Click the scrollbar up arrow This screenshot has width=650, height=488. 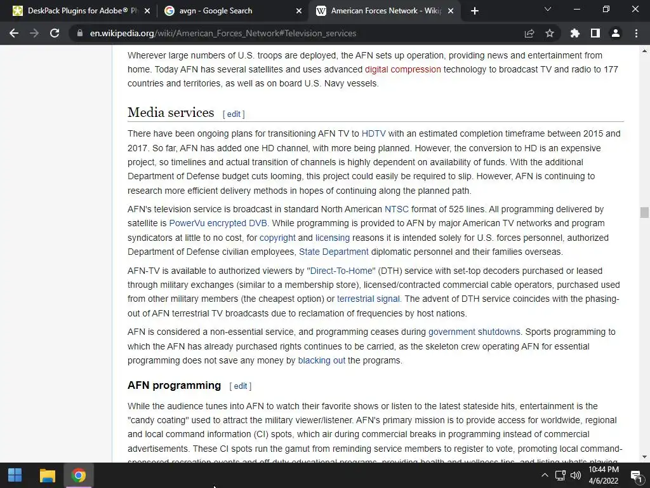[x=644, y=51]
